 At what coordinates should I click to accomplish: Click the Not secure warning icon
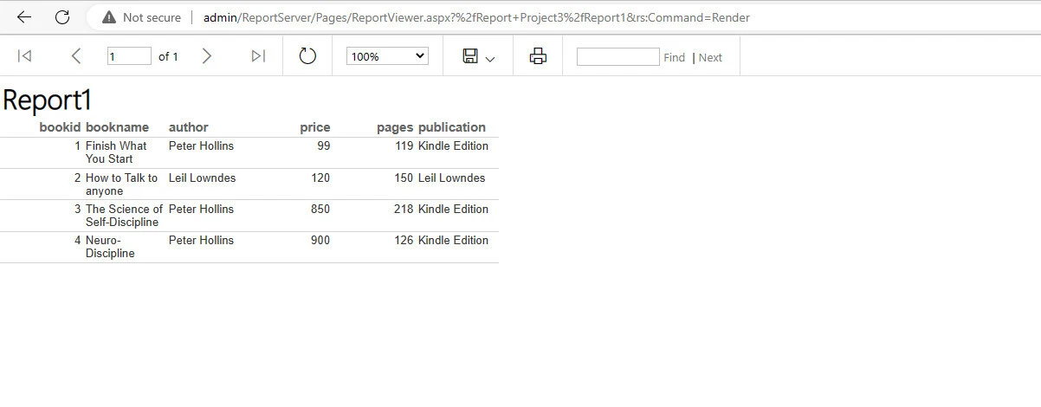tap(109, 17)
